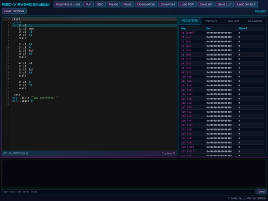Viewport: 268px width, 201px height.
Task: Select the x12 (a2) register row
Action: pos(222,85)
